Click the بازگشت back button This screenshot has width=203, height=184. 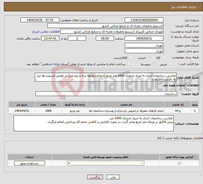point(95,177)
